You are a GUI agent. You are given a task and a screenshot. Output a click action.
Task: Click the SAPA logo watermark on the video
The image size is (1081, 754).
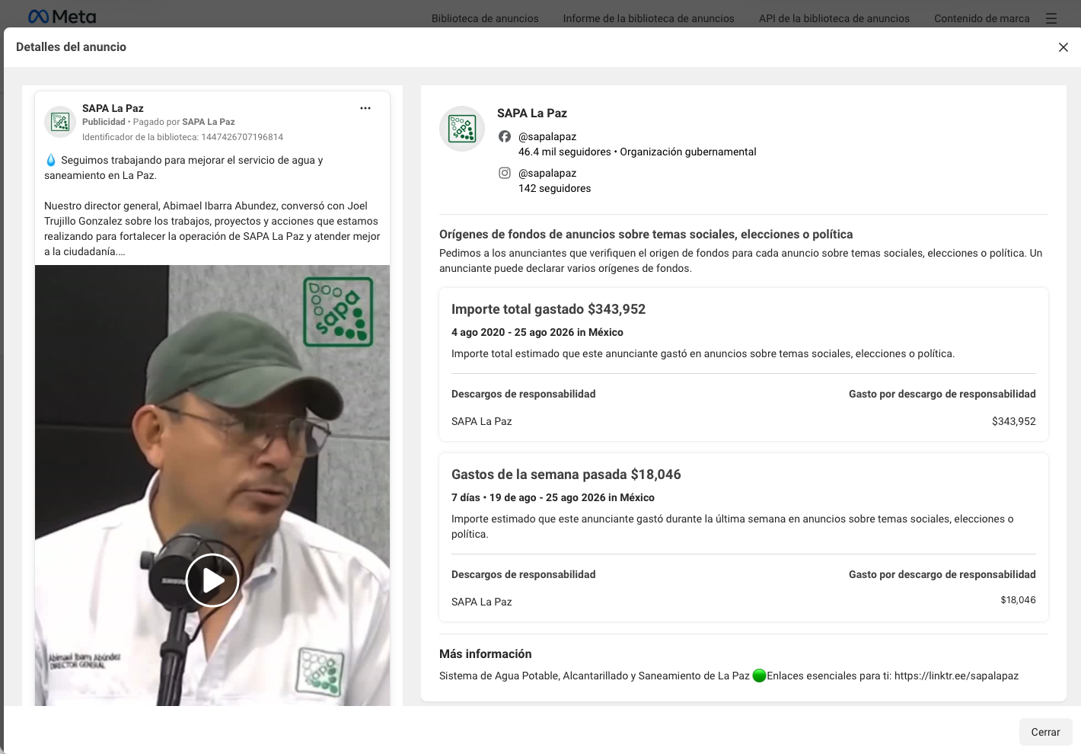pos(338,312)
